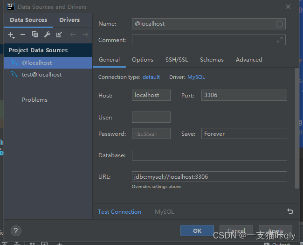This screenshot has height=245, width=303.
Task: Open driver settings wrench icon
Action: (47, 35)
